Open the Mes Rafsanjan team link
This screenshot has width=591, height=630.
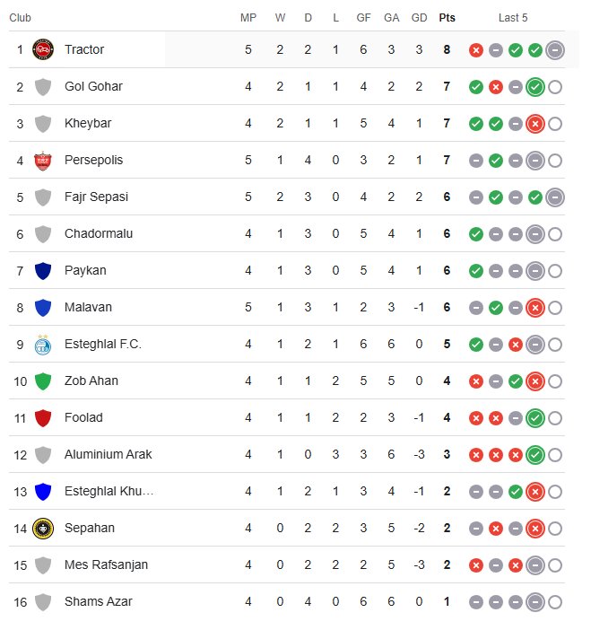106,564
